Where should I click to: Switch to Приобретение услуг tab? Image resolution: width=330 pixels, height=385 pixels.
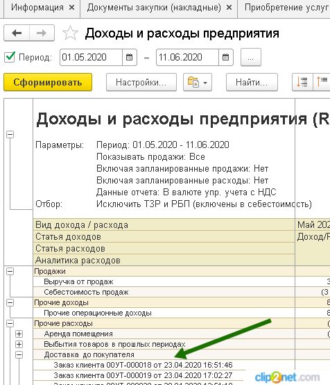286,8
